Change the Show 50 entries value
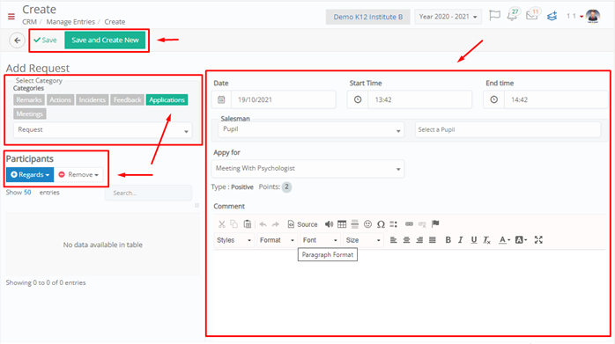The image size is (615, 344). [27, 193]
